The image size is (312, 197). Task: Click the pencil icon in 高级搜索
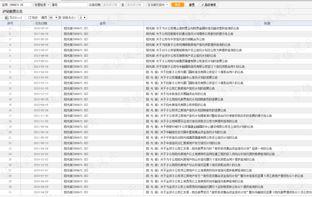(203, 5)
